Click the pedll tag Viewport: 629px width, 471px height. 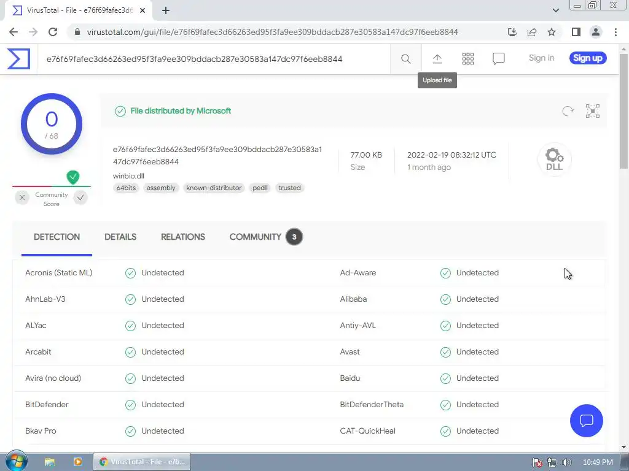(x=260, y=188)
